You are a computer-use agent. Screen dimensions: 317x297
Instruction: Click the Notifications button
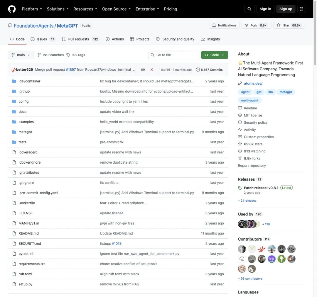(x=224, y=25)
